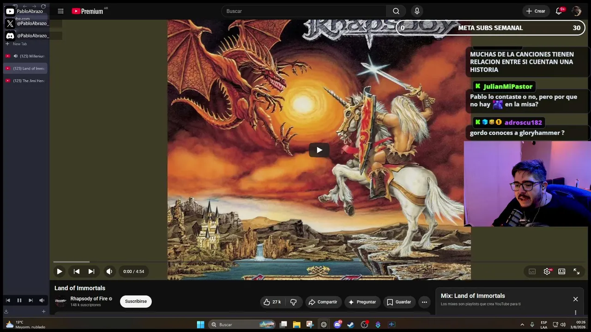Open Task View on the taskbar
The width and height of the screenshot is (591, 332).
point(283,325)
